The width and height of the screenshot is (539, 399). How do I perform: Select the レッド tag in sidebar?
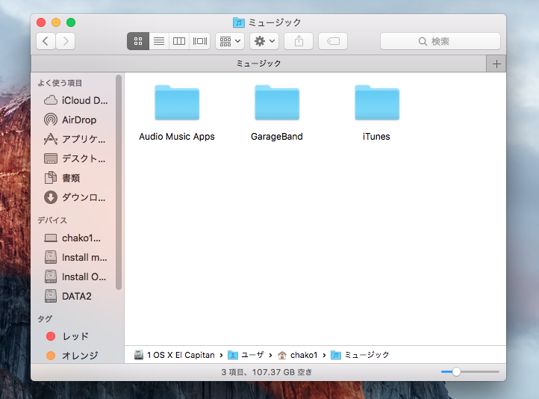point(75,336)
